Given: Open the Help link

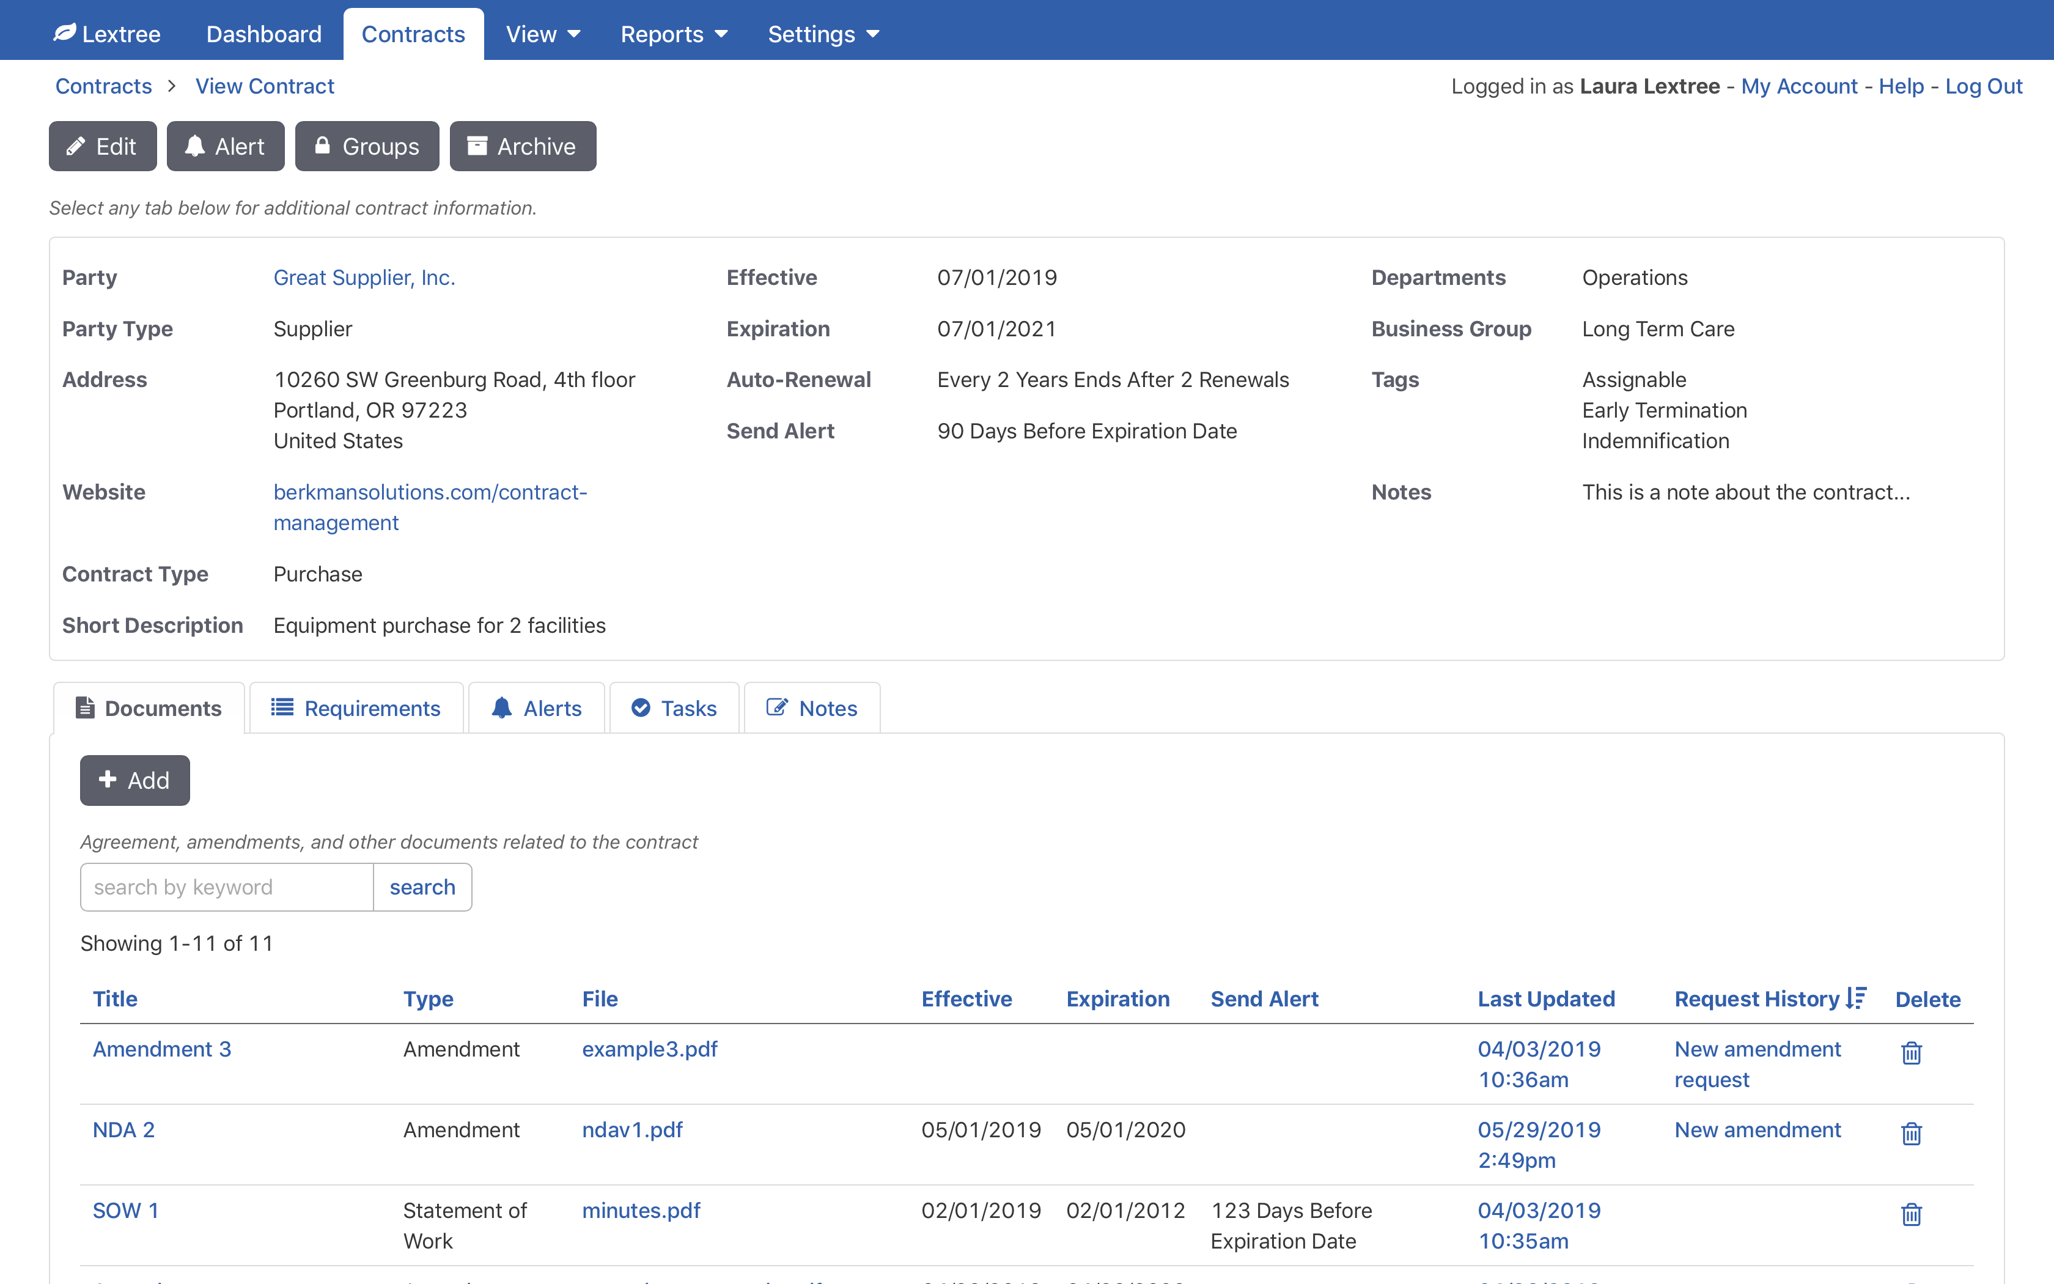Looking at the screenshot, I should [x=1901, y=86].
